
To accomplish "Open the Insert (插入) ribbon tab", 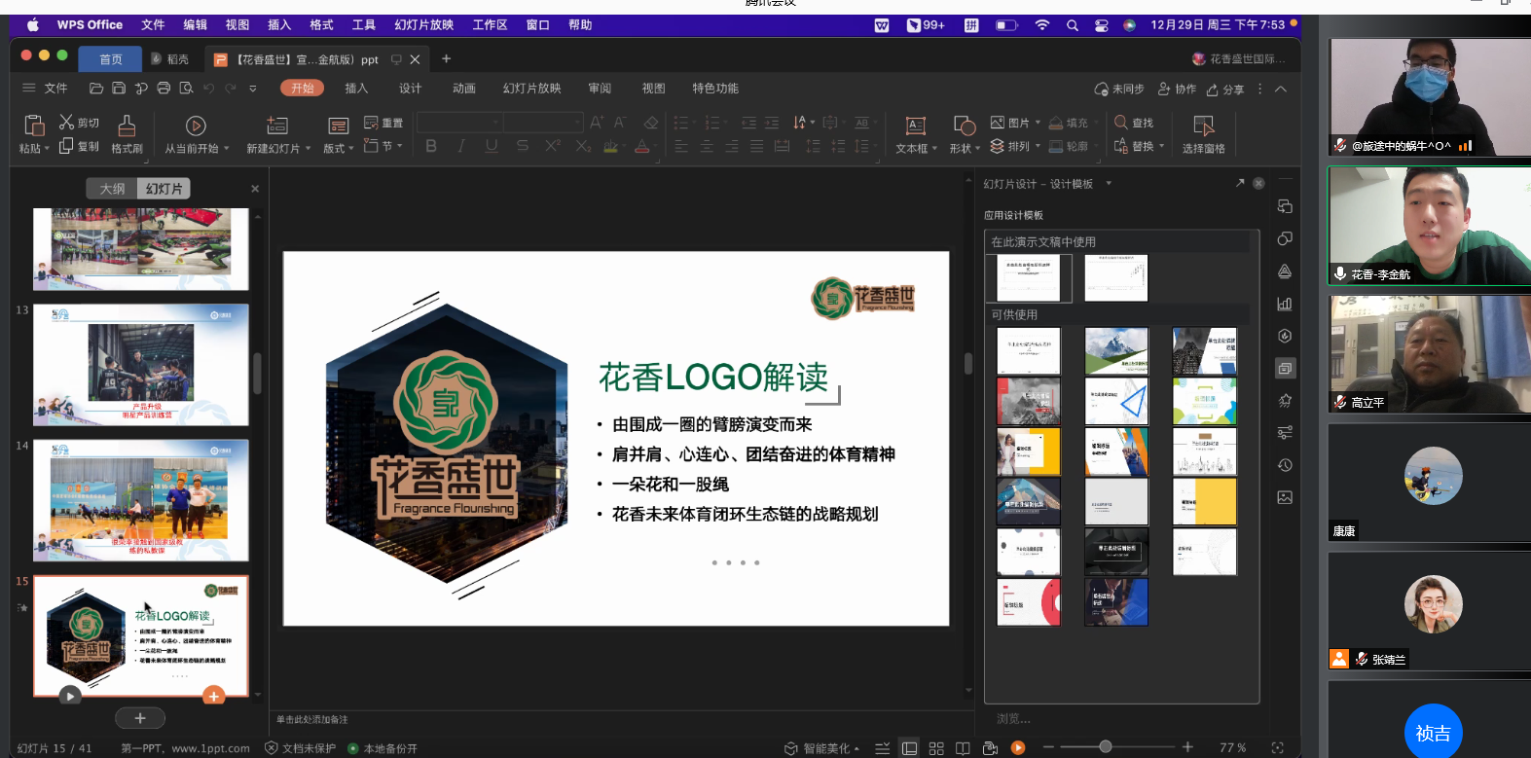I will 356,89.
